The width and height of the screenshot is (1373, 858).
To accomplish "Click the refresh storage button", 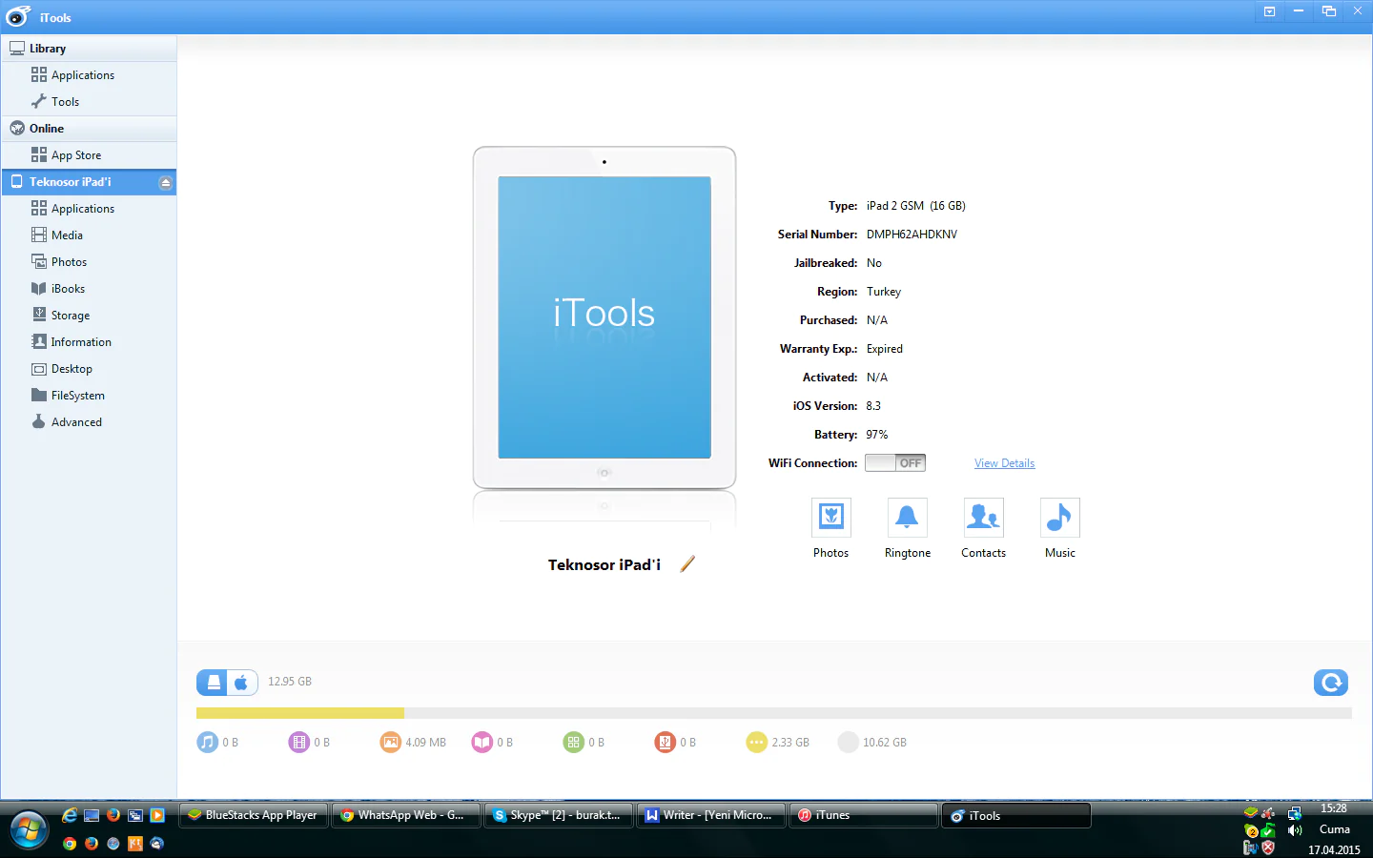I will pyautogui.click(x=1331, y=683).
